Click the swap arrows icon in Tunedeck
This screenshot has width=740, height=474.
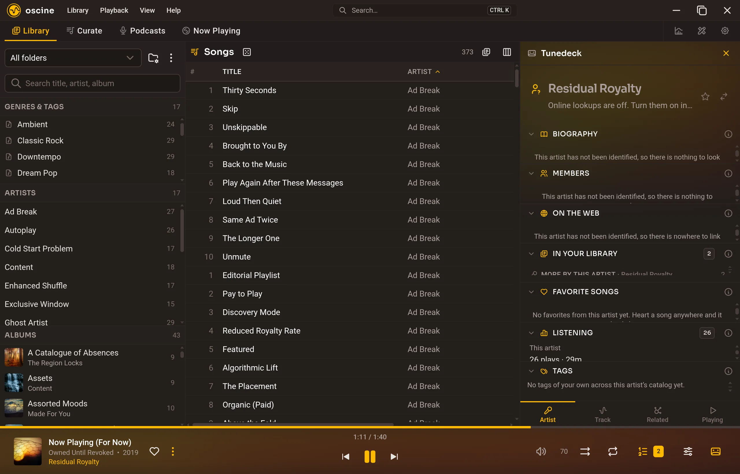click(724, 97)
